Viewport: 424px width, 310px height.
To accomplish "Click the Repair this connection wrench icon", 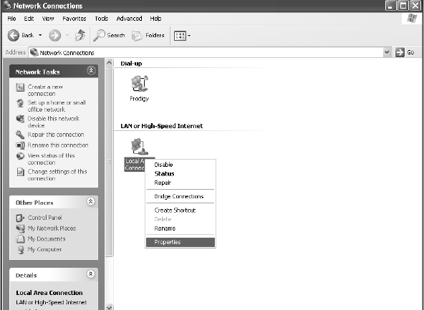I will 20,135.
